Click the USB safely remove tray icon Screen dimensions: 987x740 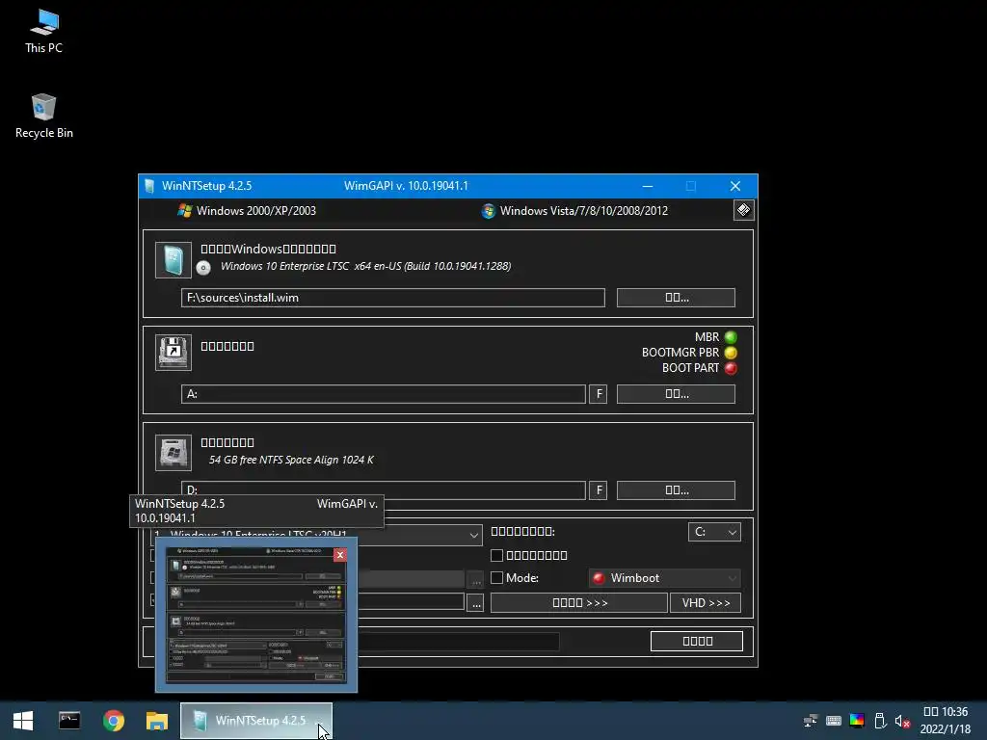click(x=880, y=721)
